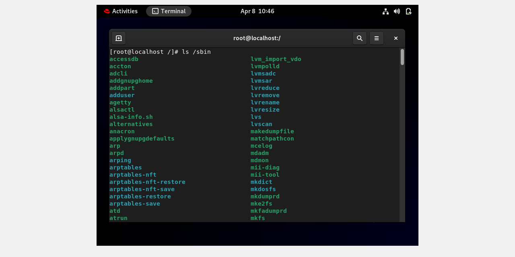Click the 'mdmon' entry

pos(260,160)
